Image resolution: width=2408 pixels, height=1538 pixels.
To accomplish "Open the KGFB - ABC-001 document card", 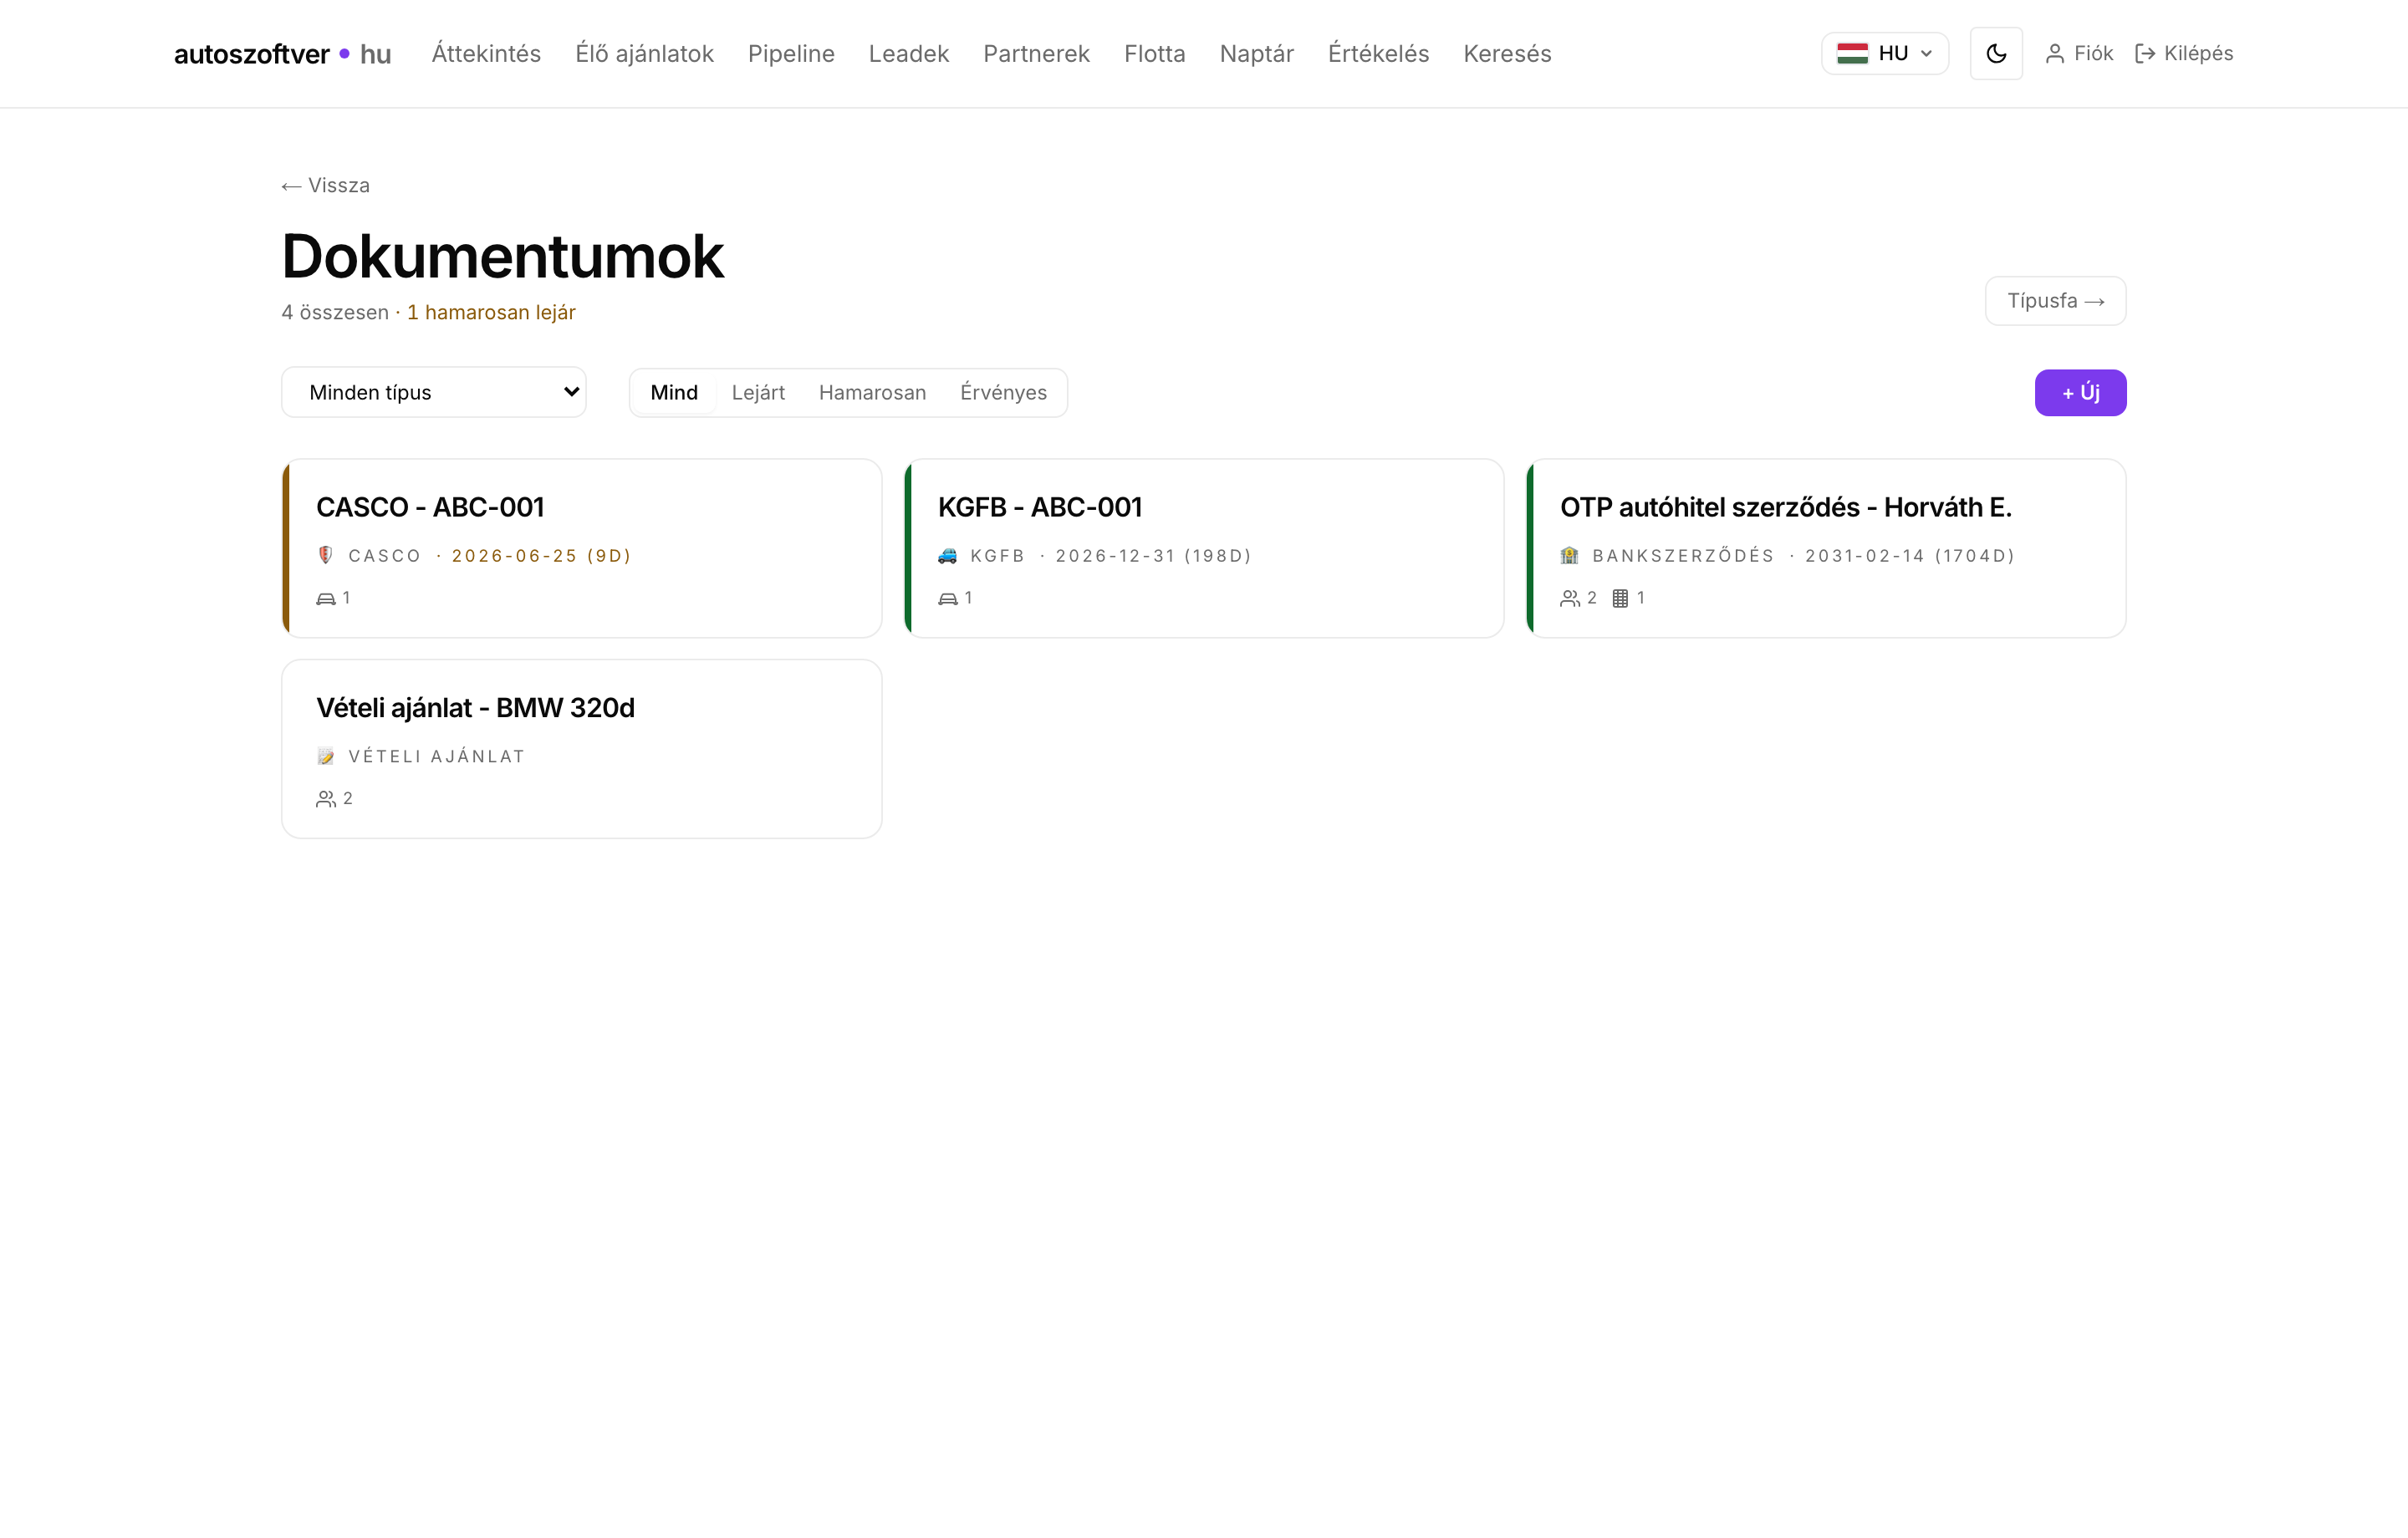I will click(1204, 548).
